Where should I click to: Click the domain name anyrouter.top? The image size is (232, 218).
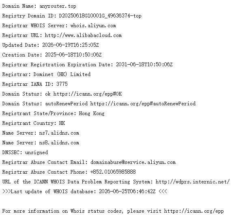click(58, 6)
